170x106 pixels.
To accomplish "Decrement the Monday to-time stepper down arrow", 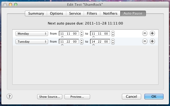I will pos(113,35).
